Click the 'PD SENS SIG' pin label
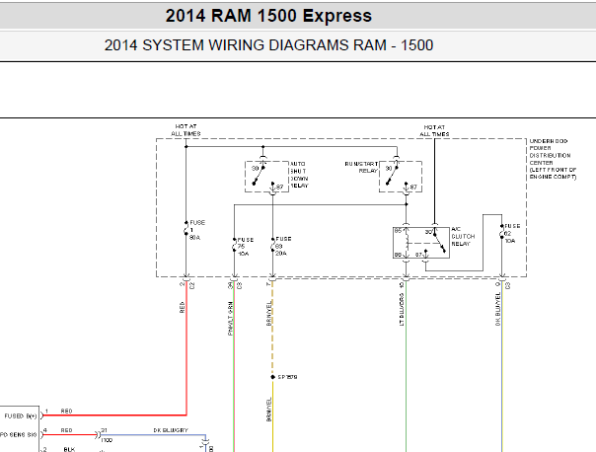Image resolution: width=596 pixels, height=452 pixels. pyautogui.click(x=18, y=434)
